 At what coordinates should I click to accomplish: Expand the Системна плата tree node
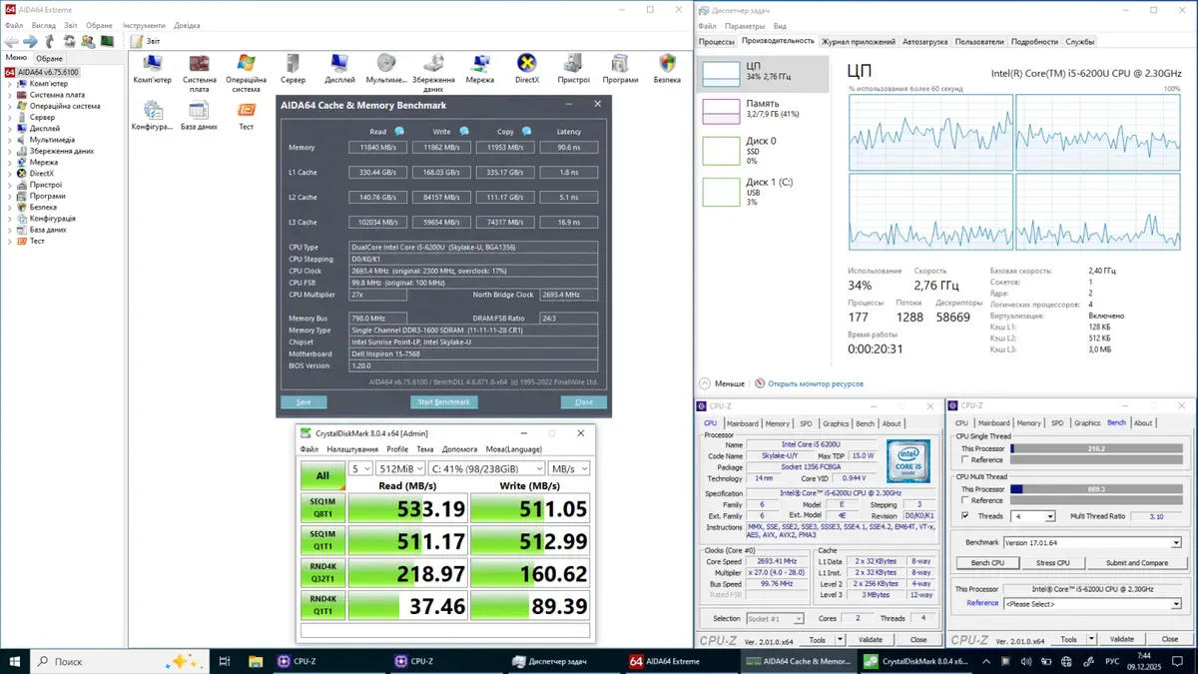[x=10, y=95]
